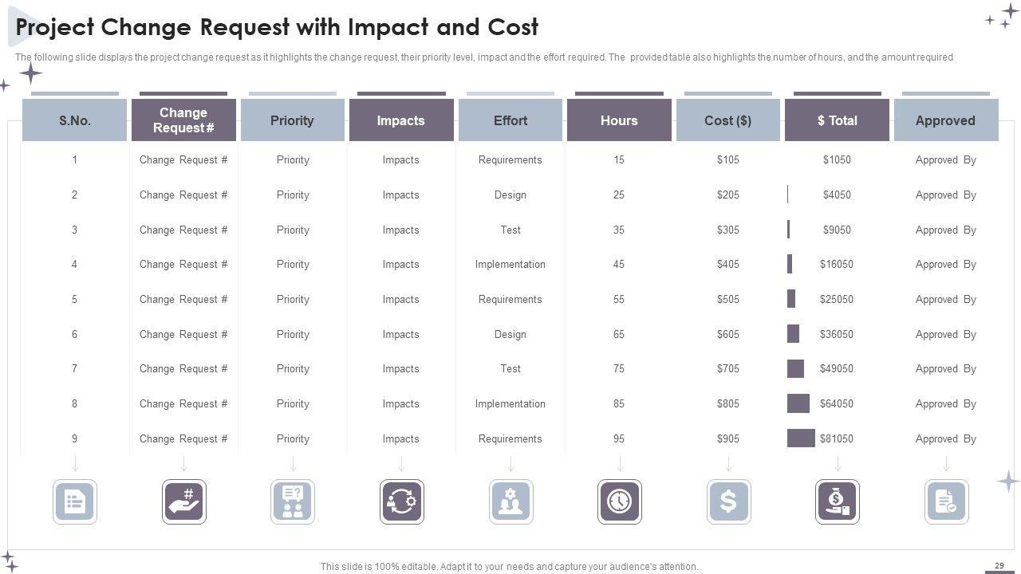Click the impacts cycle gear icon
1021x574 pixels.
(x=402, y=501)
